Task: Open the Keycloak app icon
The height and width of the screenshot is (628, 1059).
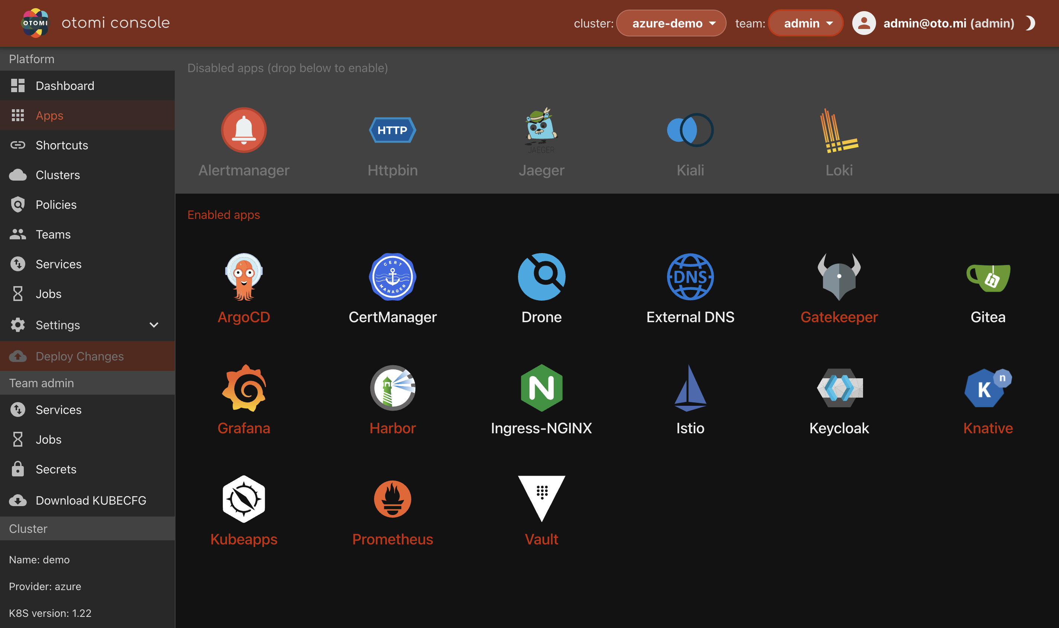Action: (x=839, y=388)
